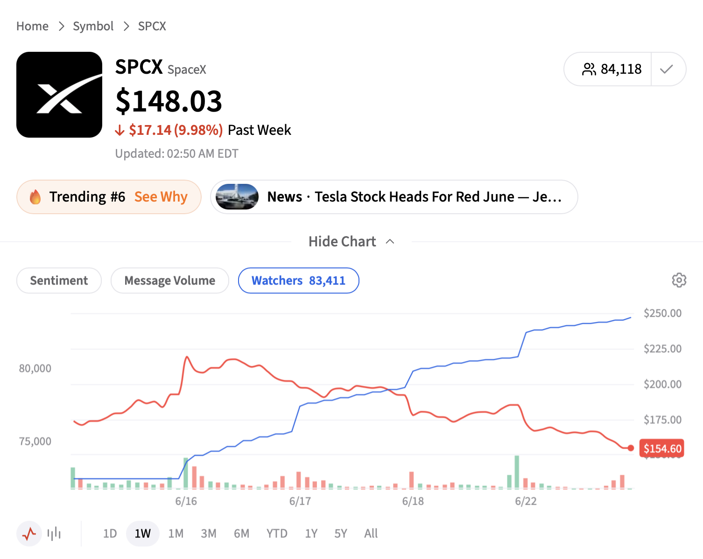The width and height of the screenshot is (703, 559).
Task: Switch to candlestick chart view icon
Action: [x=54, y=533]
